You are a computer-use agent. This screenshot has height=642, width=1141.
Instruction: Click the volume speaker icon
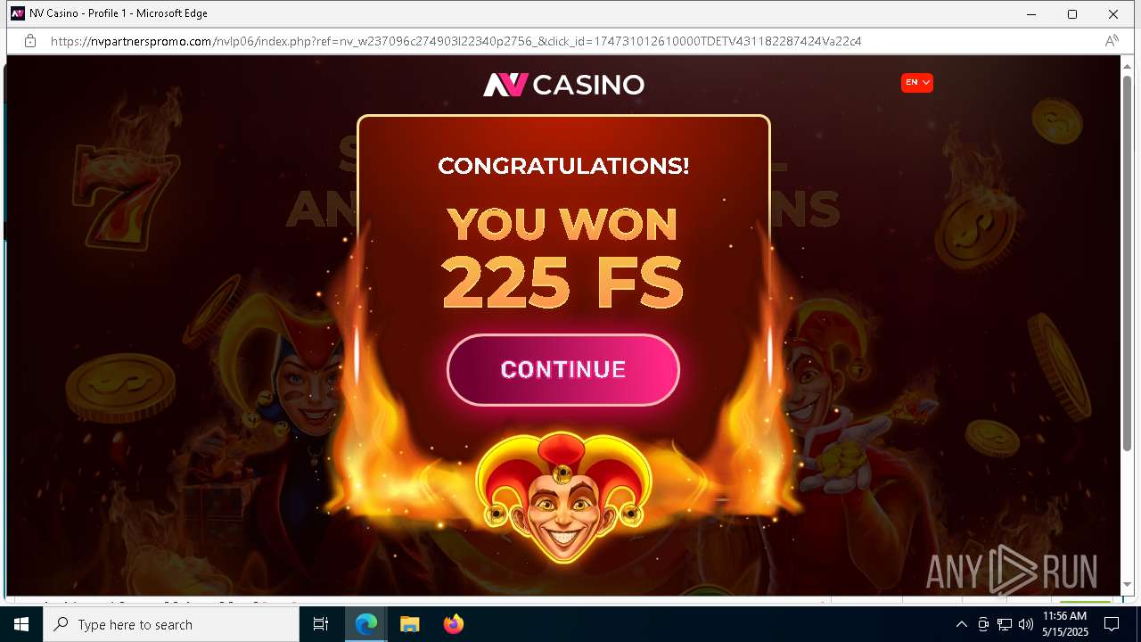(x=1025, y=624)
